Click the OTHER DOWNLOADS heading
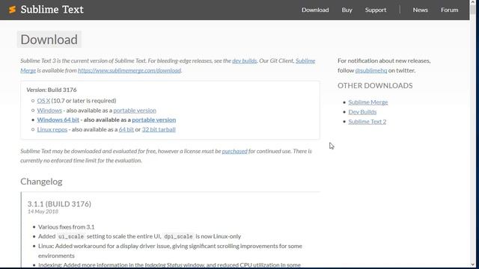 (x=375, y=86)
